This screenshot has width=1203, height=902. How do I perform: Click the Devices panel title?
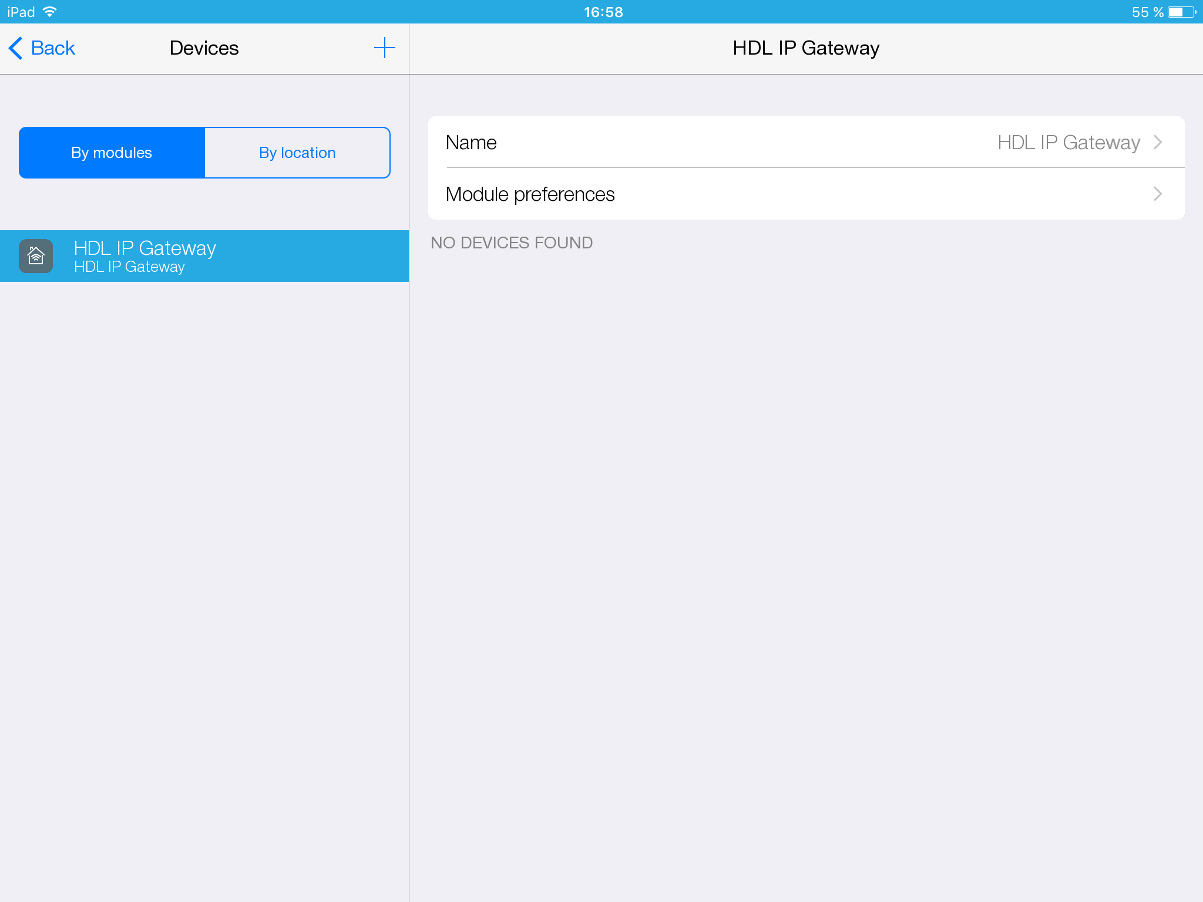pos(204,48)
